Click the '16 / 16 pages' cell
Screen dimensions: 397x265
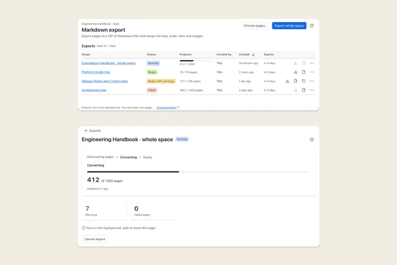[189, 72]
